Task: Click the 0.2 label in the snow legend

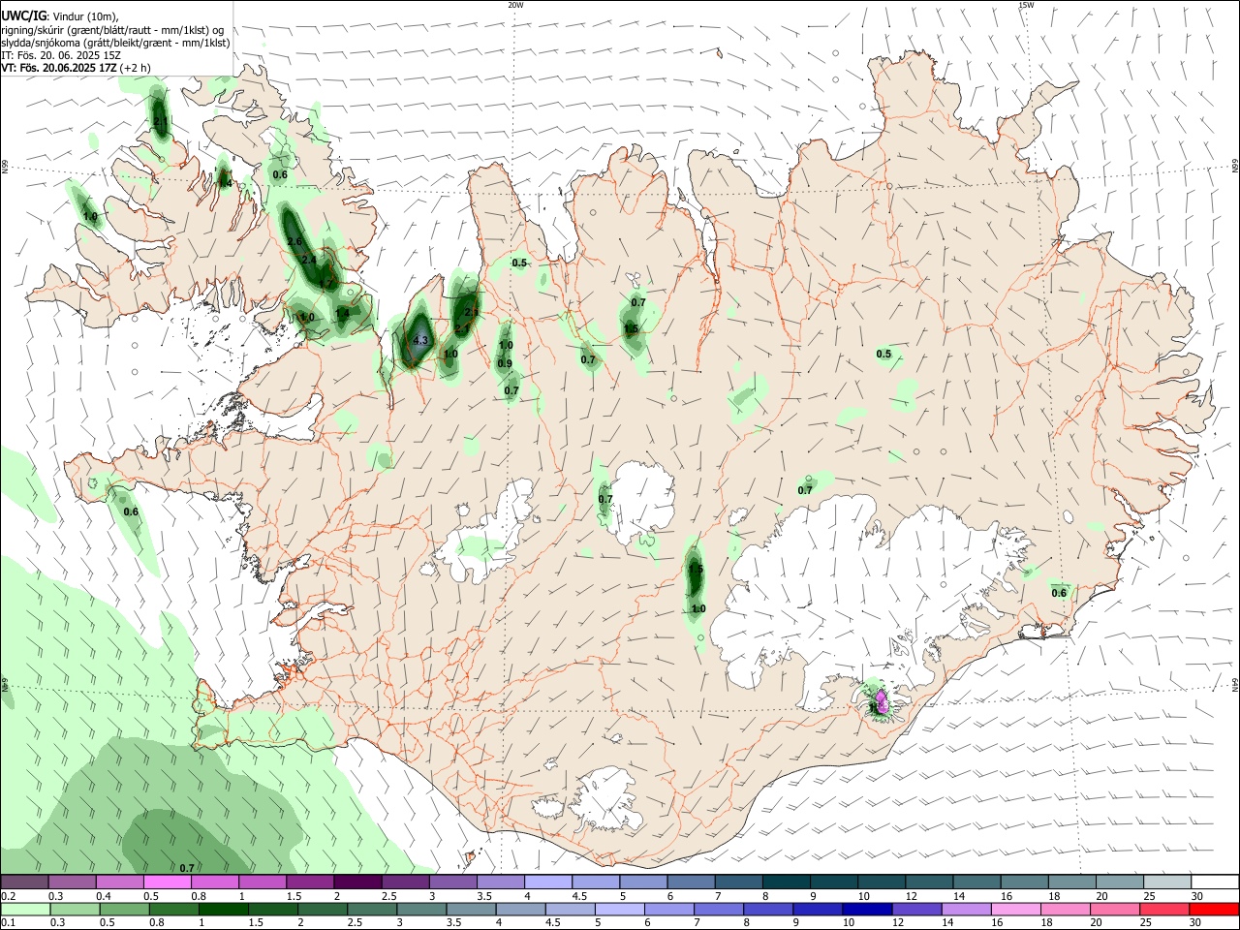Action: [8, 896]
